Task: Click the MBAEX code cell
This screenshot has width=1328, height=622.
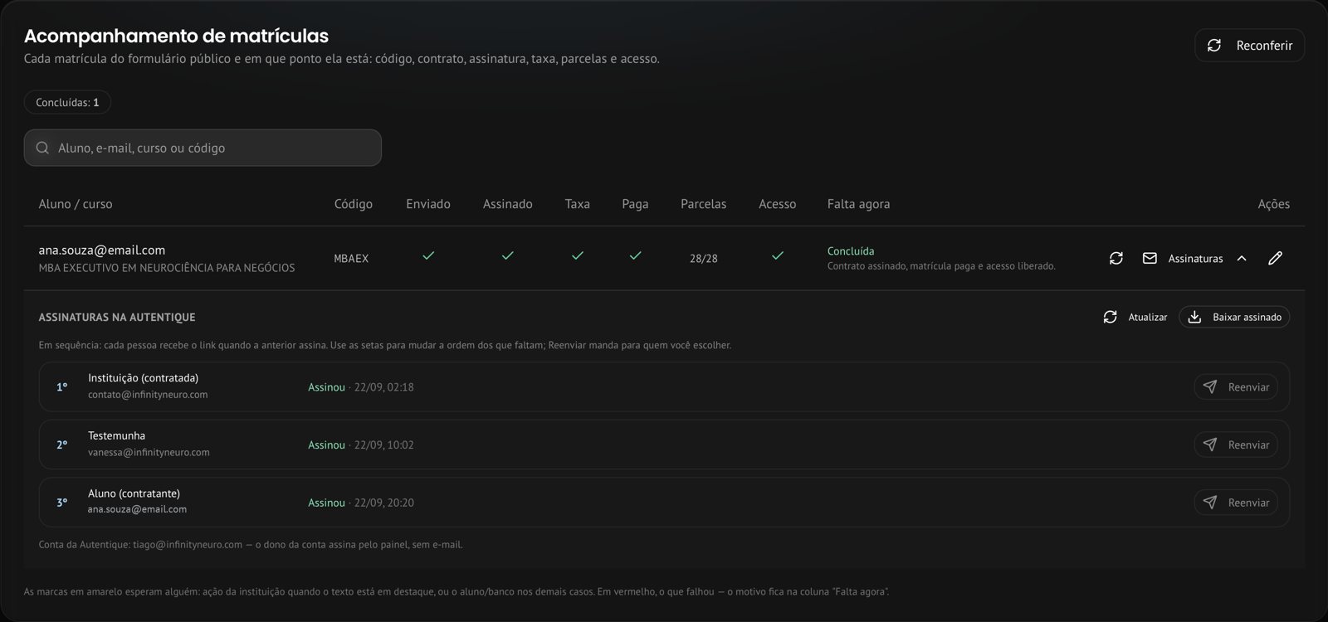Action: [x=351, y=259]
